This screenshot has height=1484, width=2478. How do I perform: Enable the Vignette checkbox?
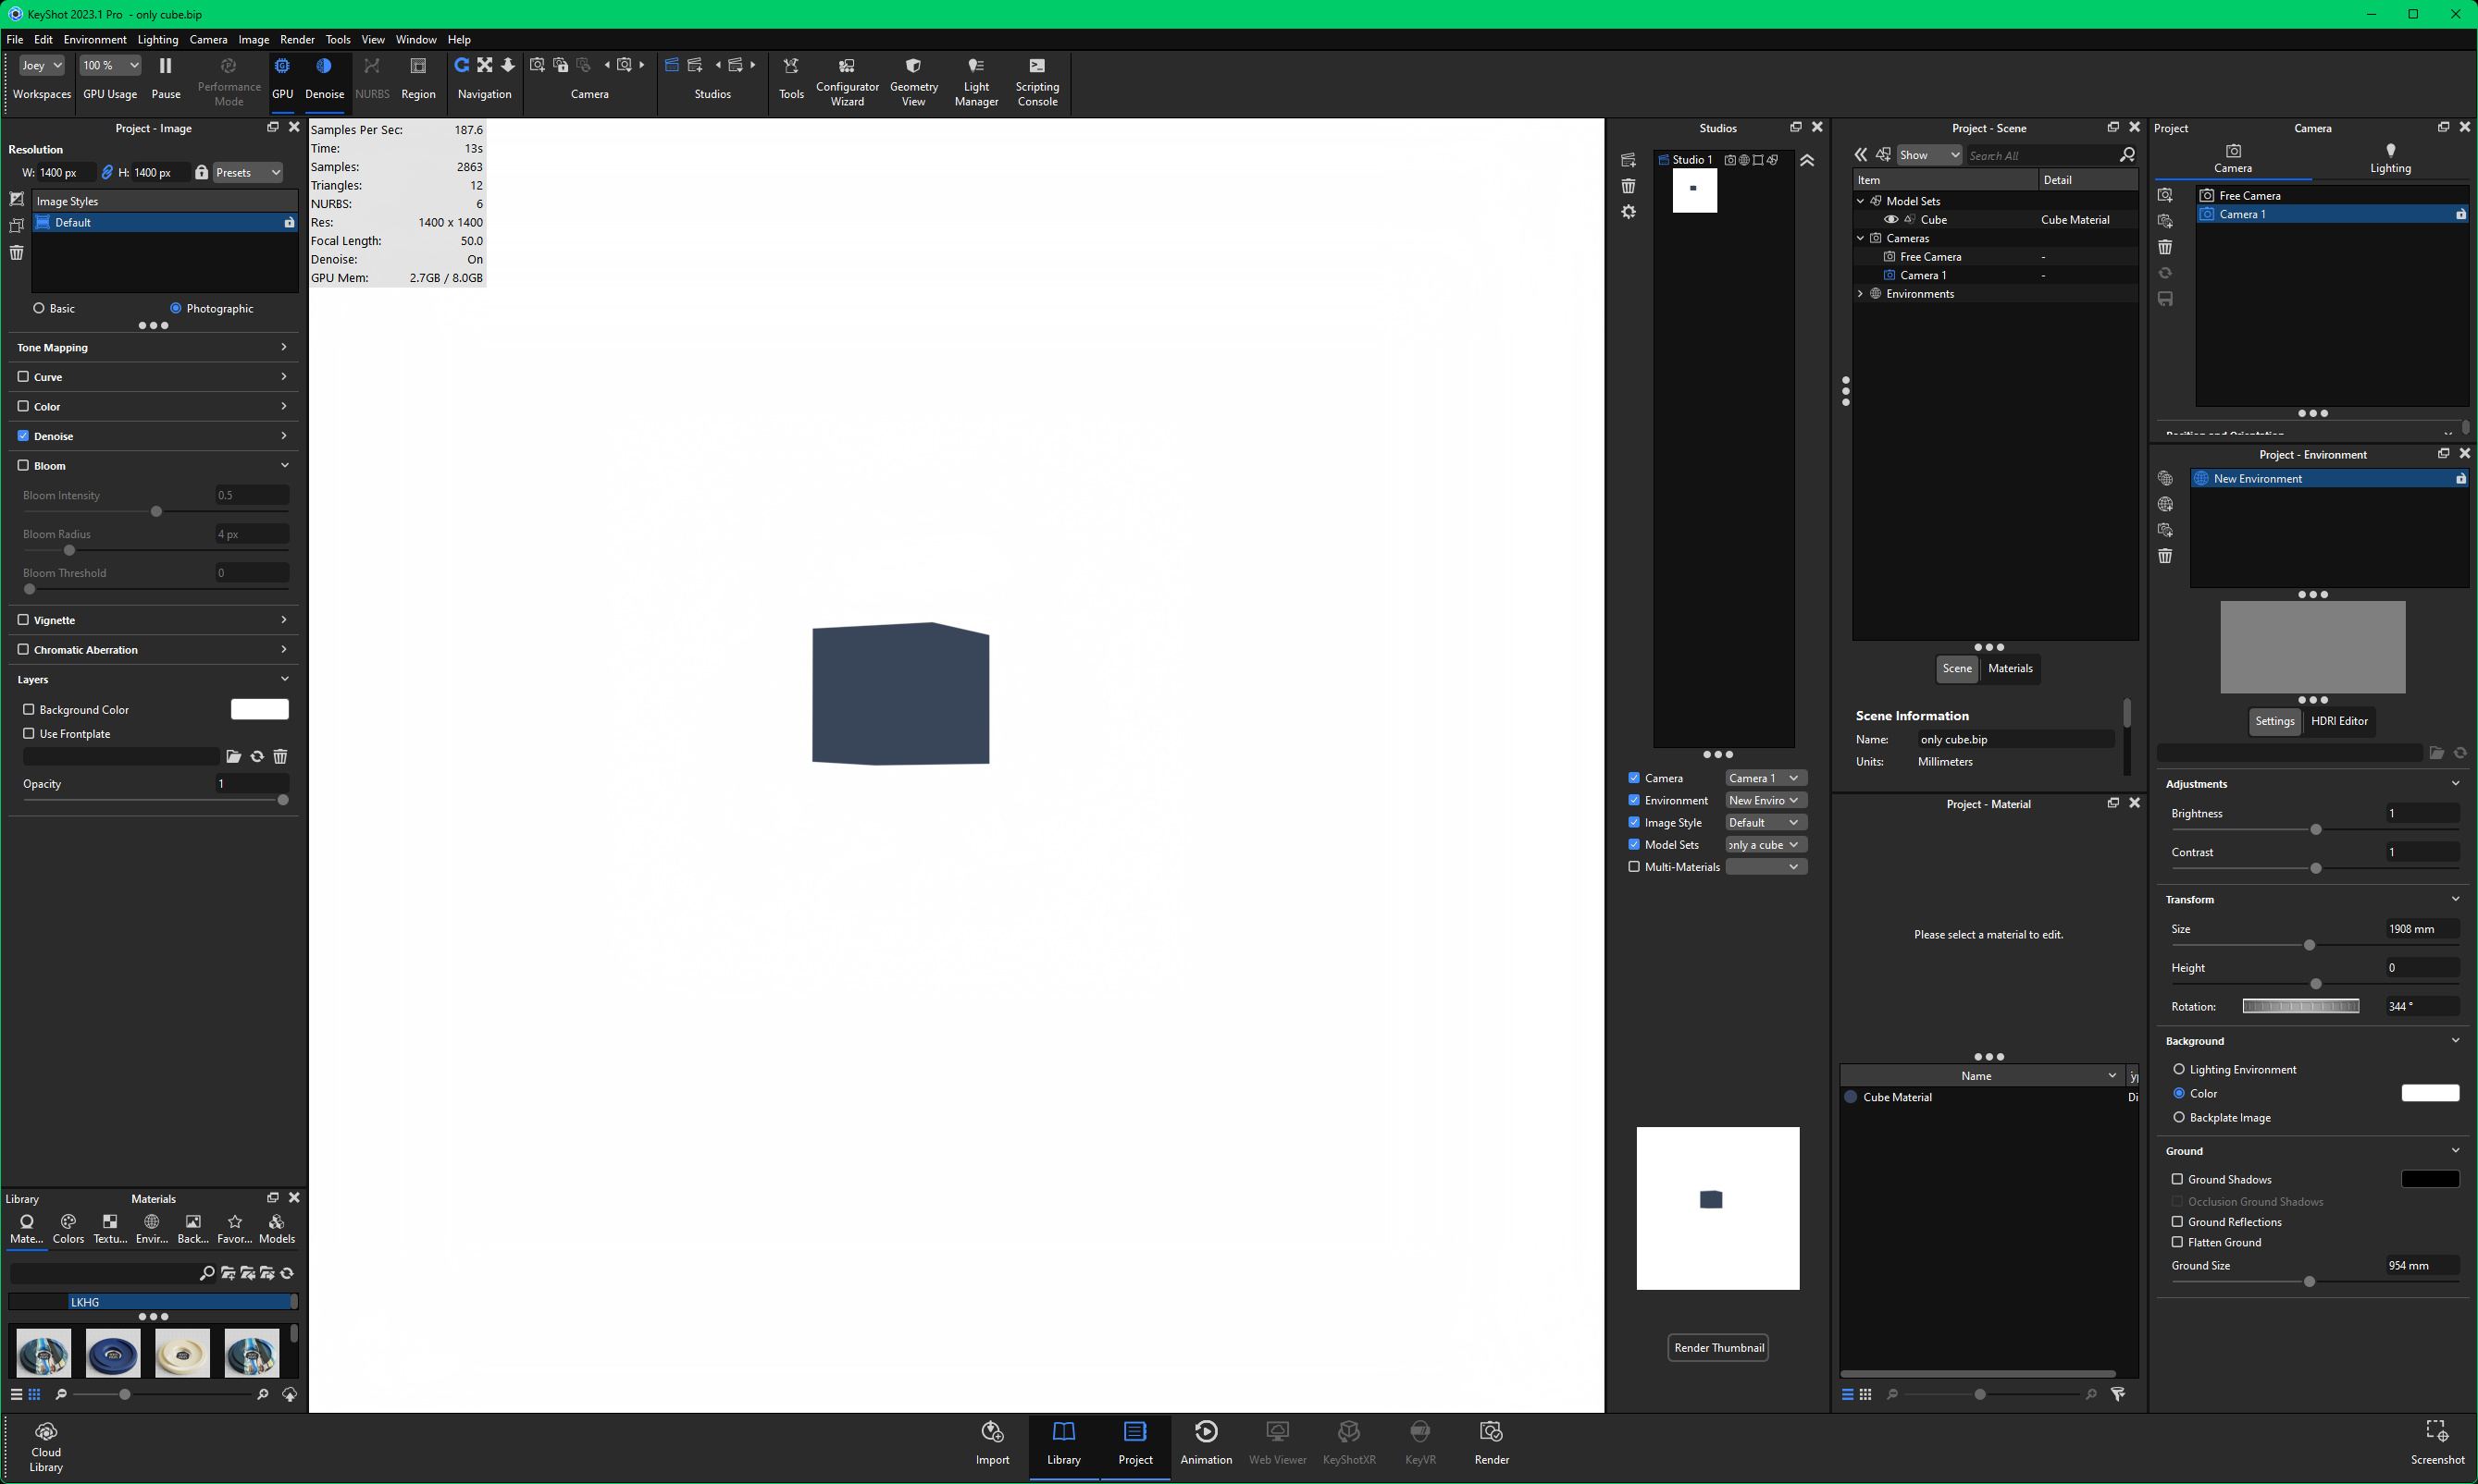click(23, 620)
